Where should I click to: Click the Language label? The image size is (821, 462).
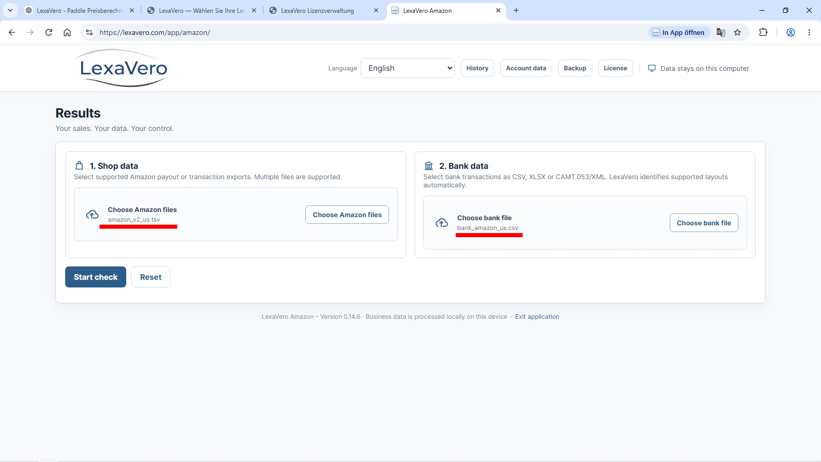click(343, 68)
